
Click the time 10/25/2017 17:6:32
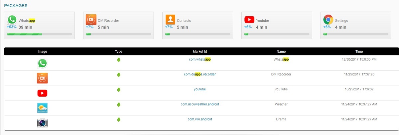pyautogui.click(x=359, y=89)
